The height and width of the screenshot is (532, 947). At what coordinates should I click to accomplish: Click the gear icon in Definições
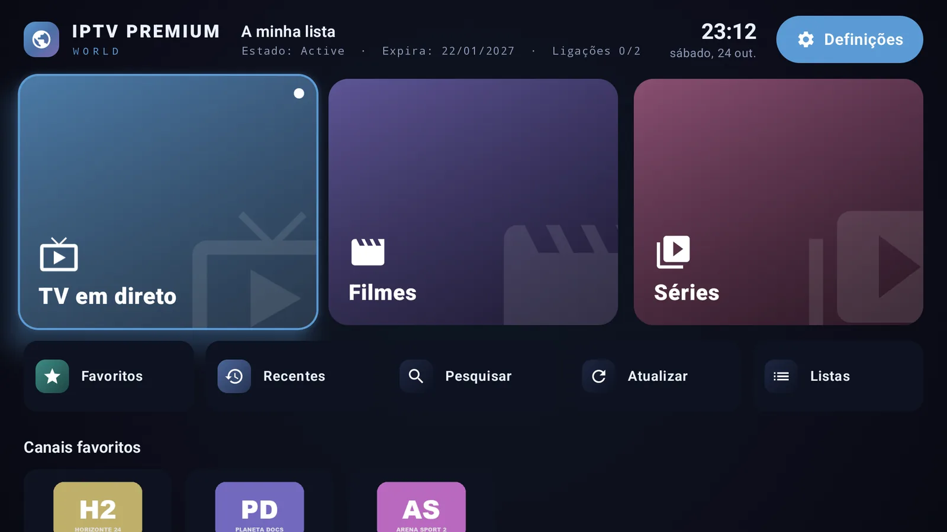click(806, 40)
